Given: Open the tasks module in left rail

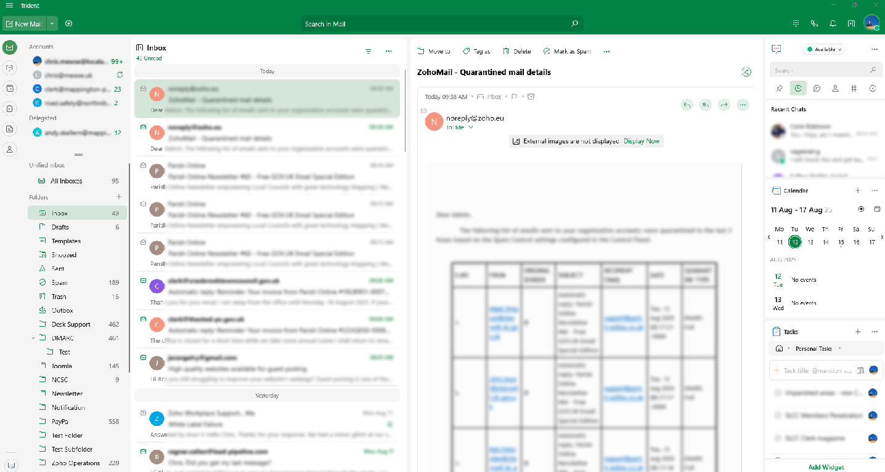Looking at the screenshot, I should coord(9,108).
